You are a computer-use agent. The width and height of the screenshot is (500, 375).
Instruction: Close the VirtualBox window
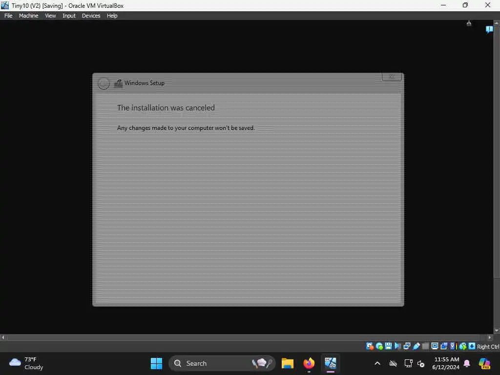pos(488,5)
